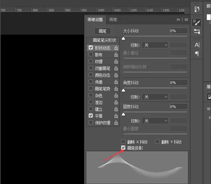Check the 翻转 Y 抖动 checkbox
211x184 pixels.
pos(157,142)
